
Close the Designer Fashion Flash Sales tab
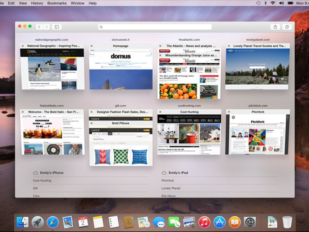[92, 112]
